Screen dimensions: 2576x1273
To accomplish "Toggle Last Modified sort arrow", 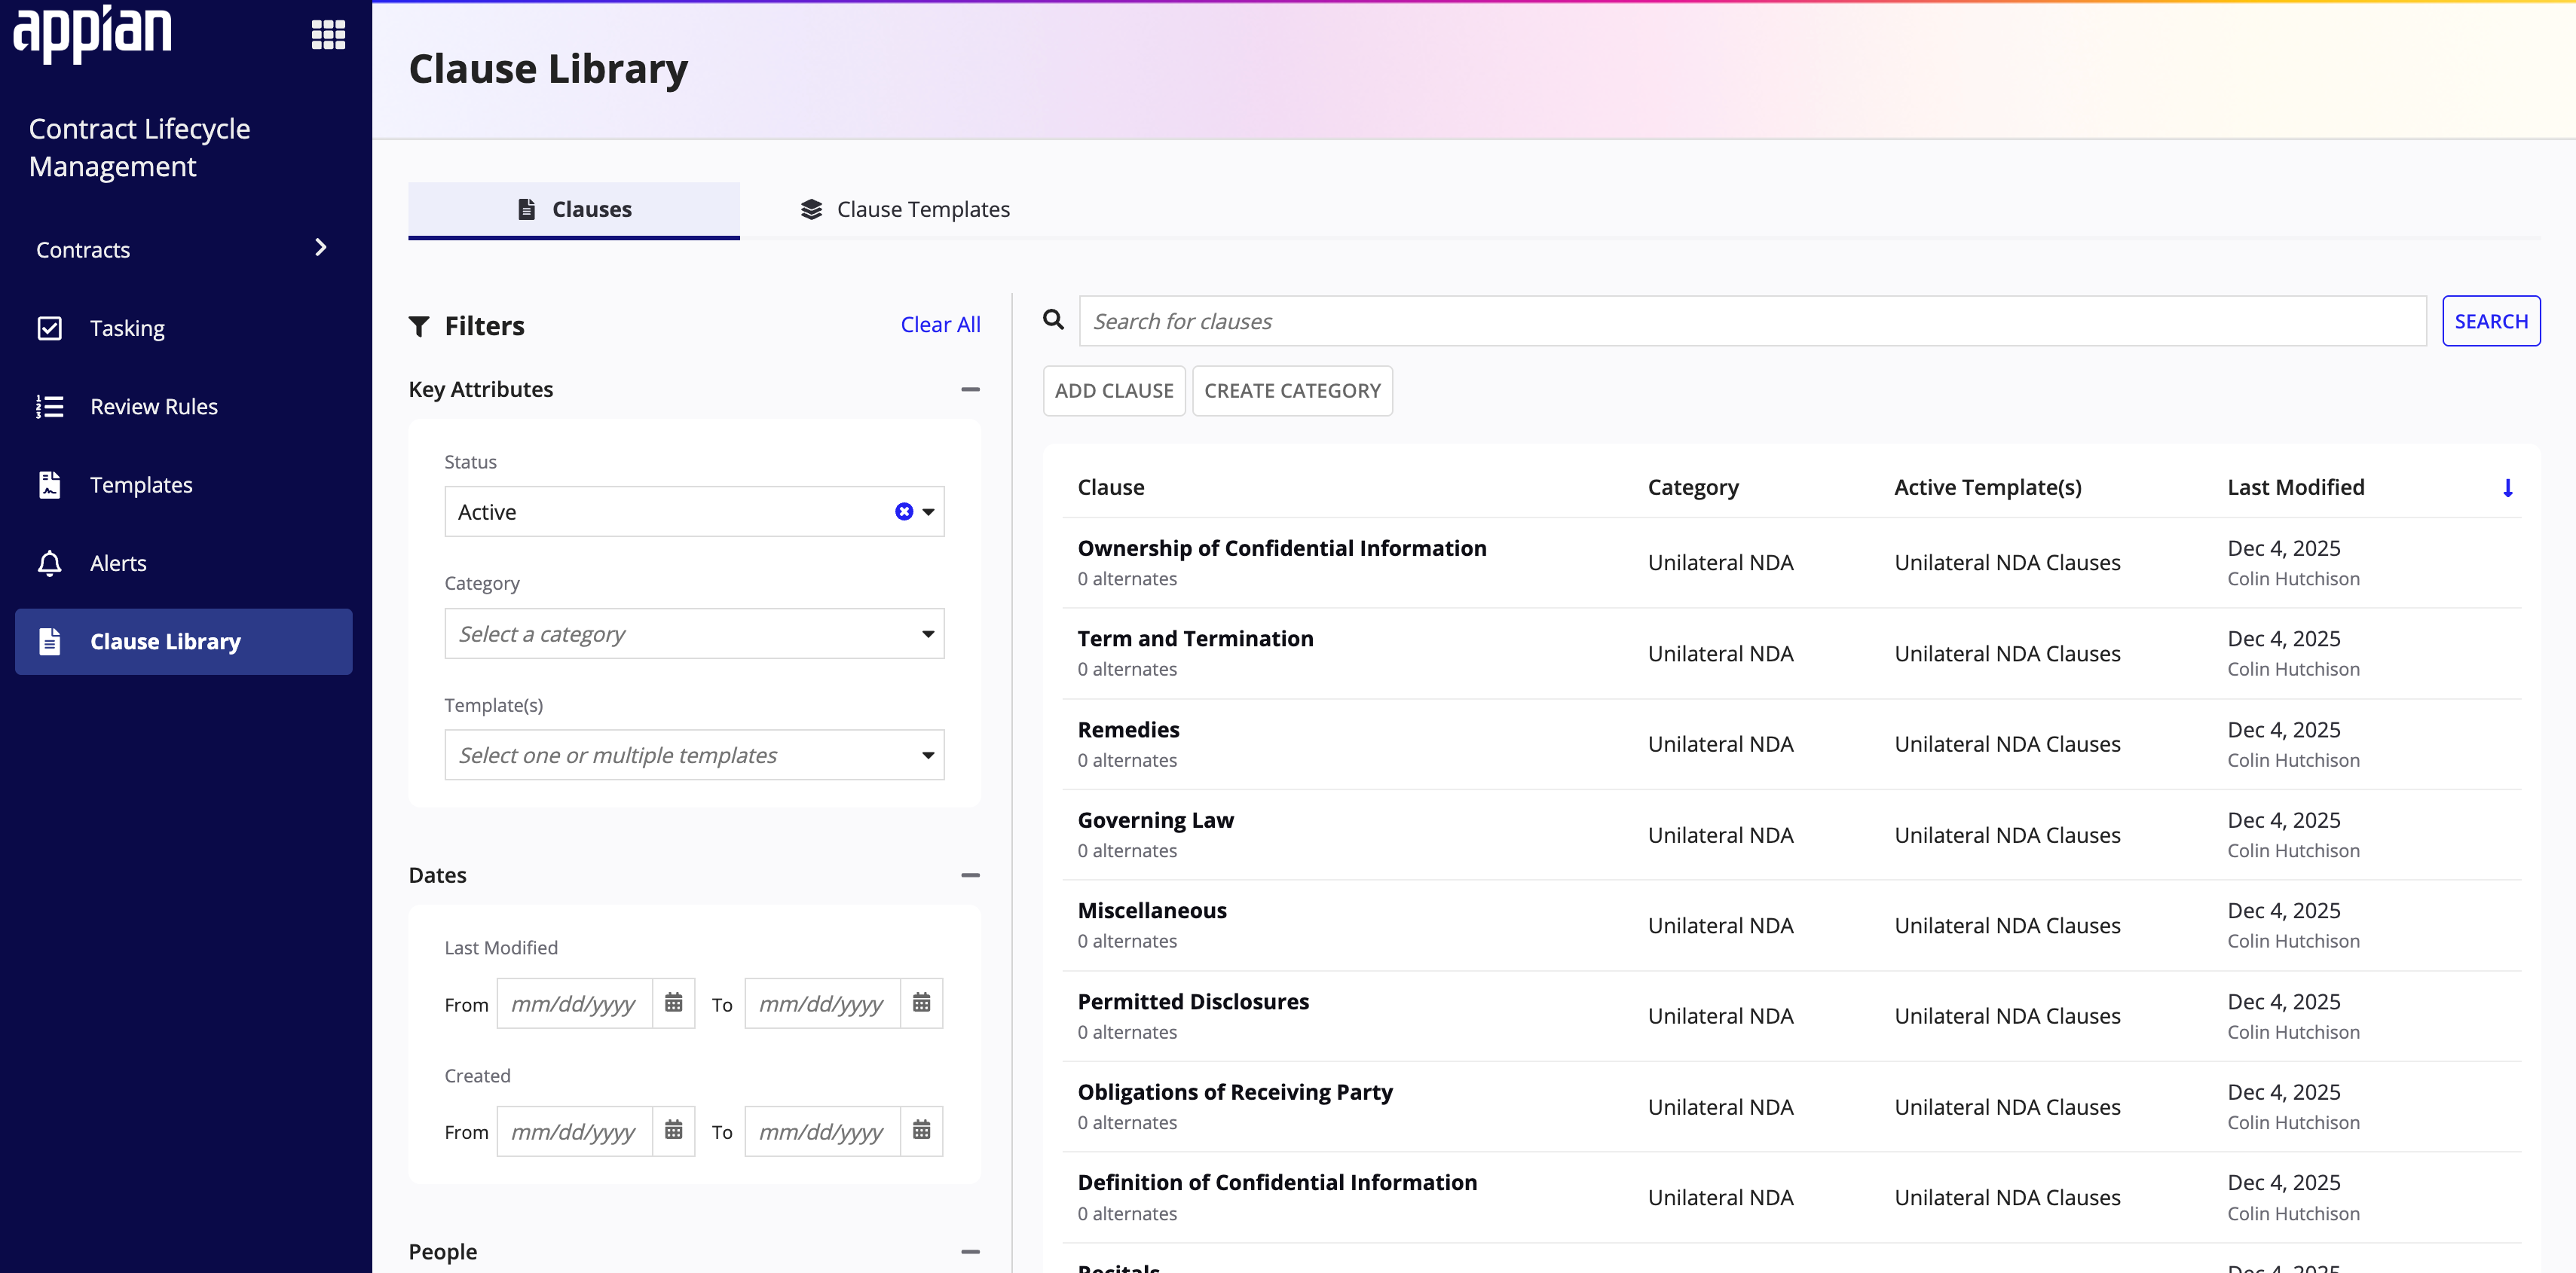I will (2507, 487).
